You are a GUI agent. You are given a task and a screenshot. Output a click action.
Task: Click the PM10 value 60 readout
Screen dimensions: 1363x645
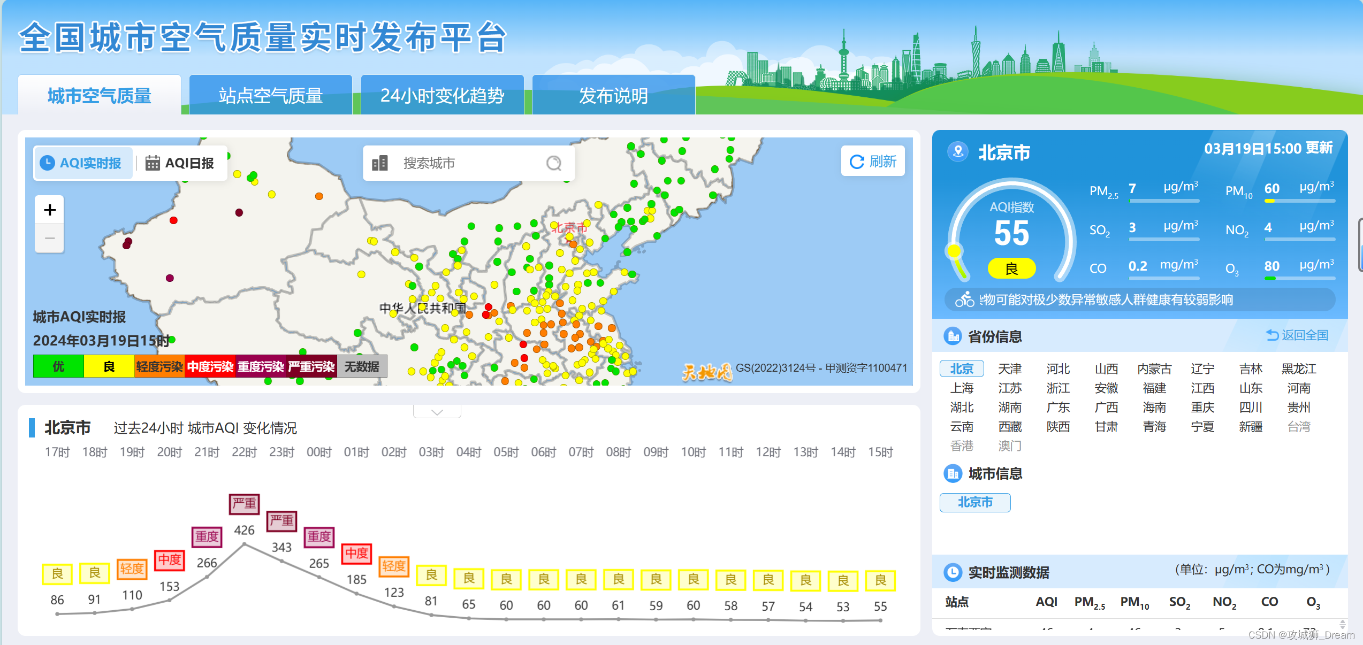(x=1272, y=188)
